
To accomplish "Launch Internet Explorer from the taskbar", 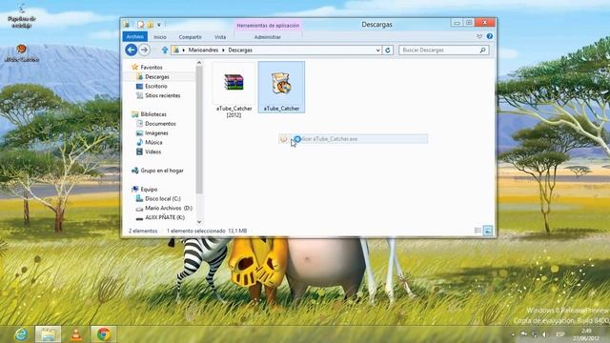I will (21, 334).
